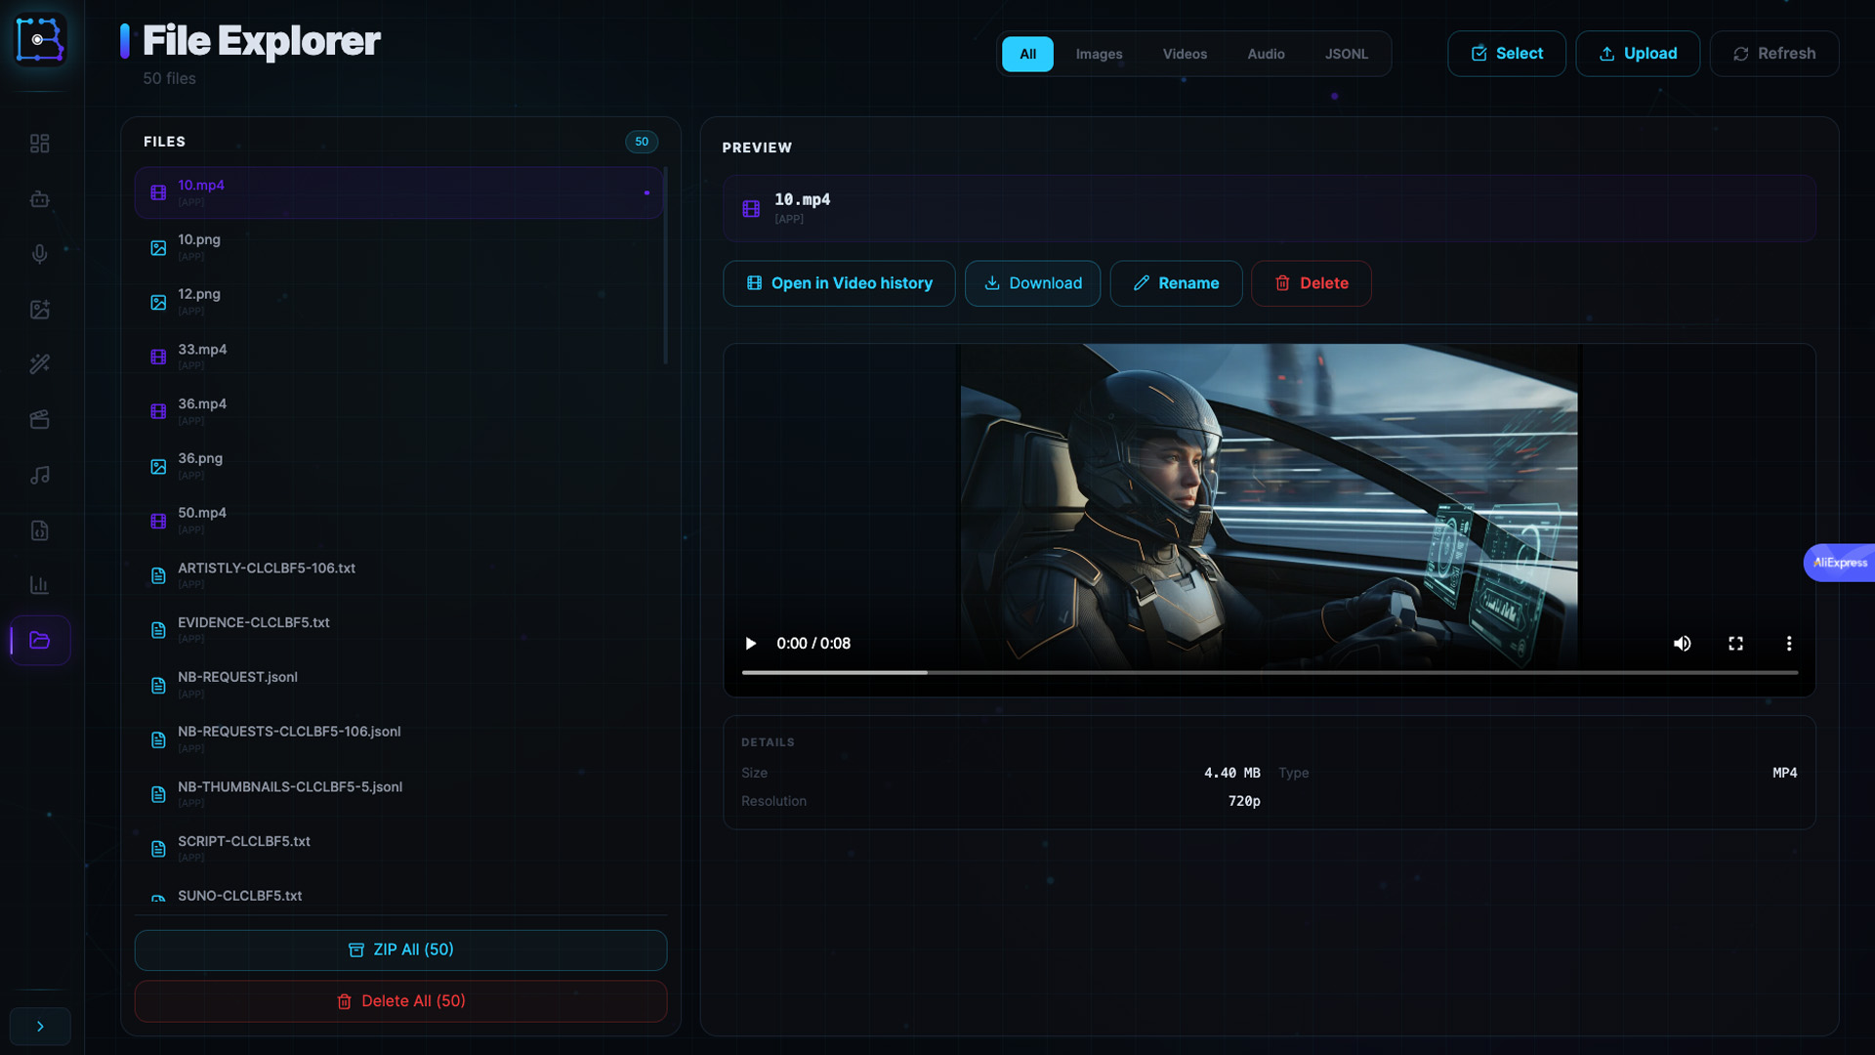Click document icon beside SCRIPT-CLCLBF5.txt
1875x1055 pixels.
point(158,849)
